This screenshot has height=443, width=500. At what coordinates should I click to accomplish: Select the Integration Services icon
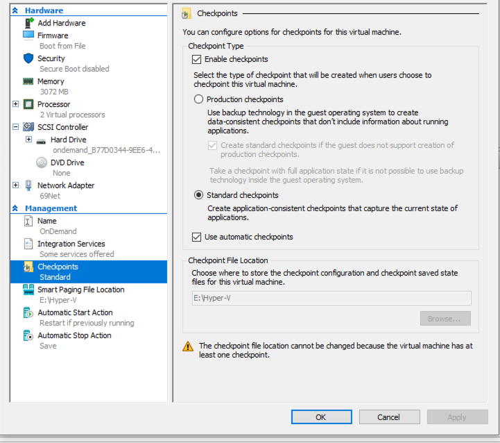[x=28, y=244]
